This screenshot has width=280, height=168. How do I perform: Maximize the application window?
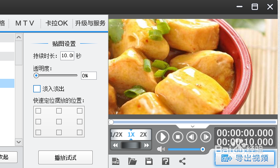[x=255, y=7]
